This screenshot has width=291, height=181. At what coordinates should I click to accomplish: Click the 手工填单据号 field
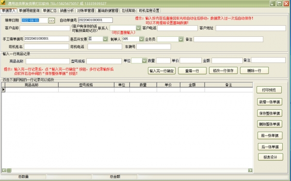pos(47,39)
